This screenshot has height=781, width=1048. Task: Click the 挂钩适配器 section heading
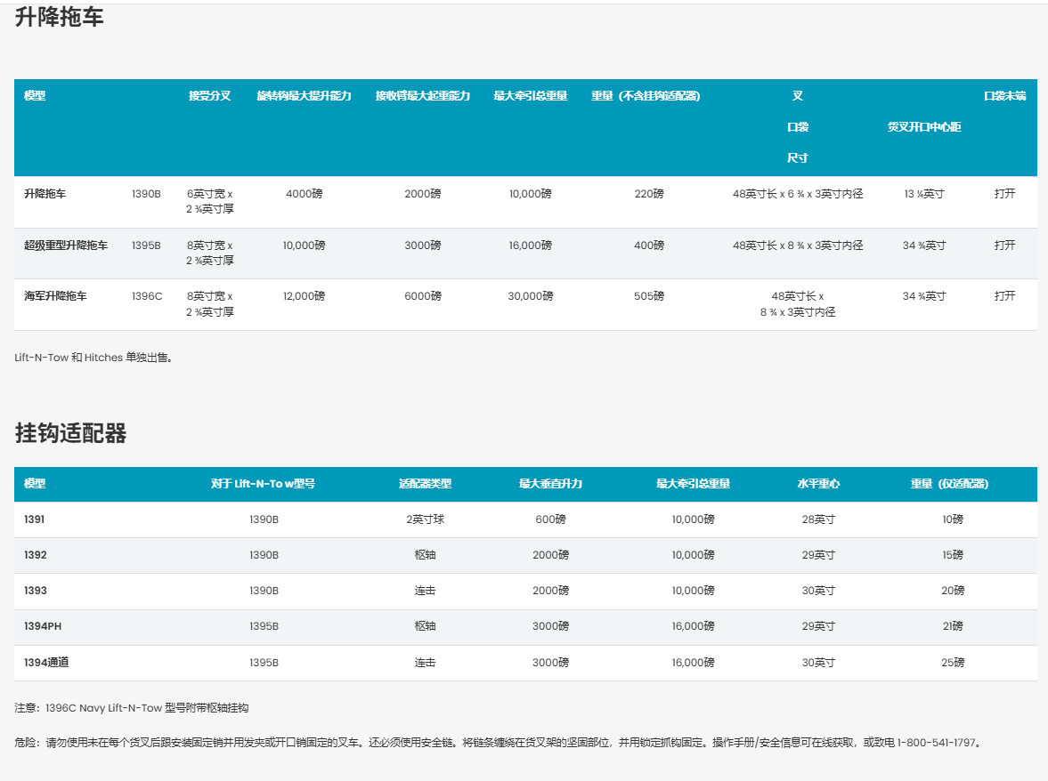(x=70, y=433)
